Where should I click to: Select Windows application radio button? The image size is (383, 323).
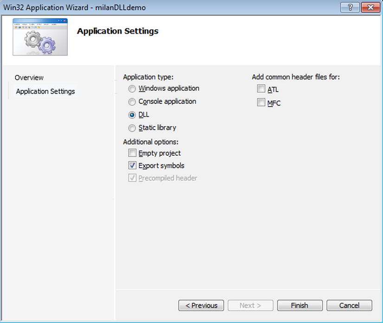[x=132, y=89]
